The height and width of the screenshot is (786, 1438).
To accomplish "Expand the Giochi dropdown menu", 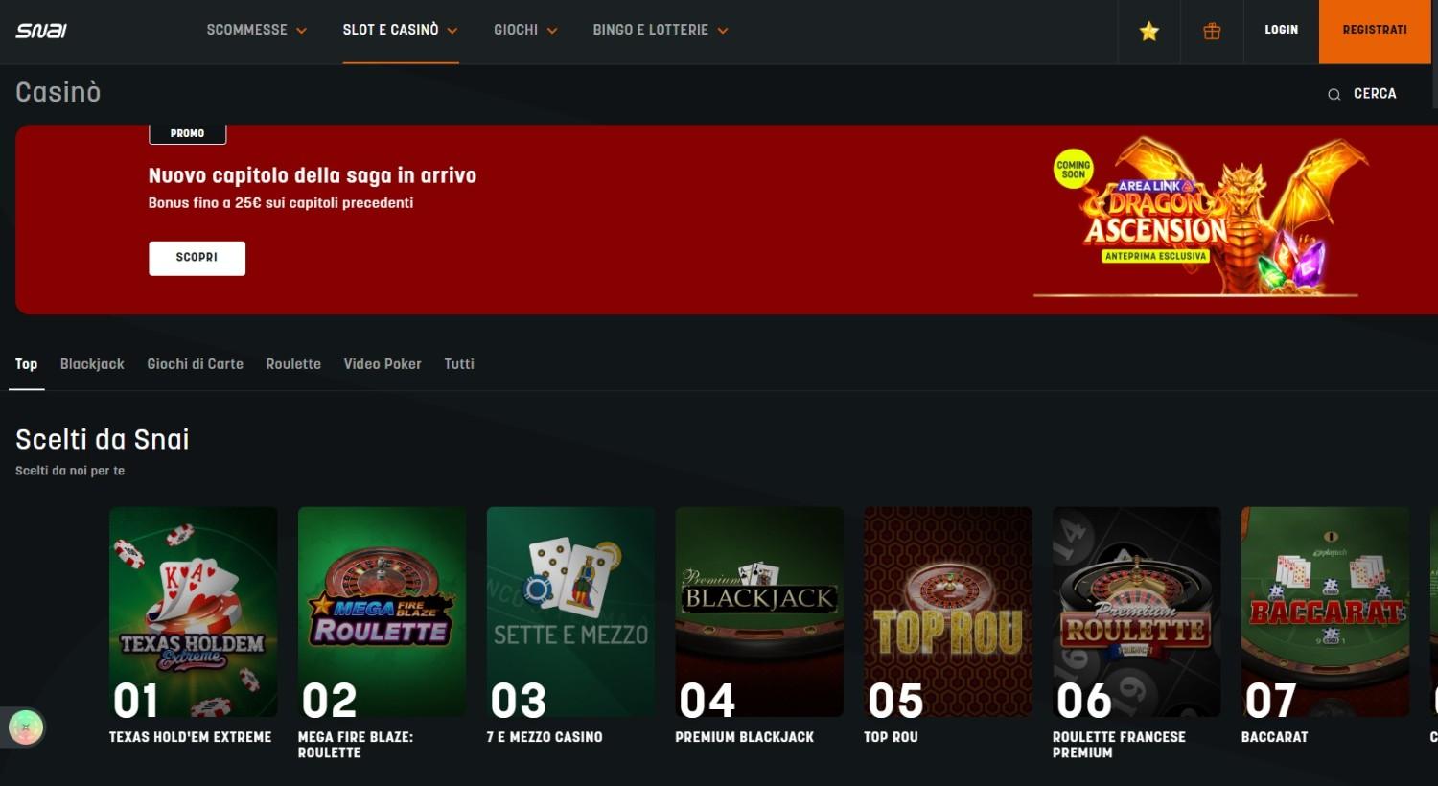I will coord(524,31).
